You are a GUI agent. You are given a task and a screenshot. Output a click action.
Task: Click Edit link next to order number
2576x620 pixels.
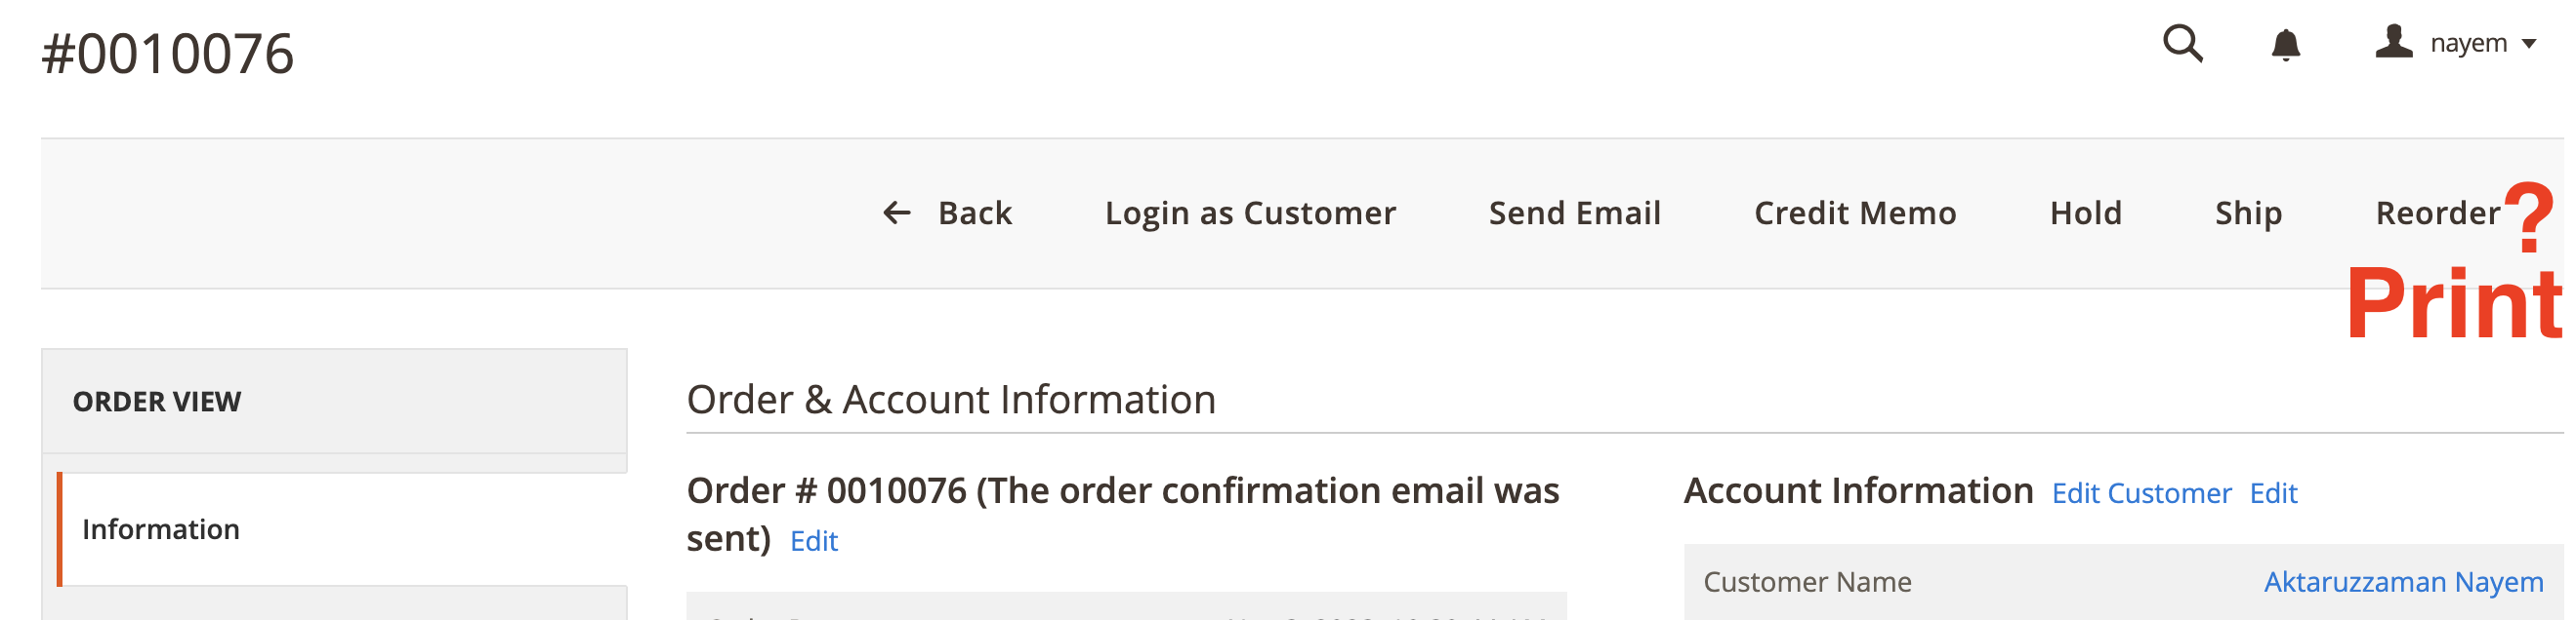tap(813, 541)
